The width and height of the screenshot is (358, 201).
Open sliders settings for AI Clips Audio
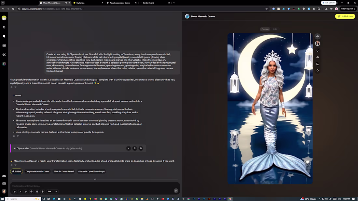[135, 148]
